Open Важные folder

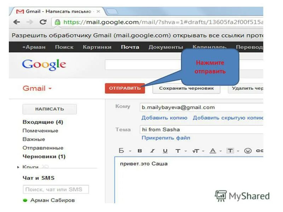pos(34,139)
